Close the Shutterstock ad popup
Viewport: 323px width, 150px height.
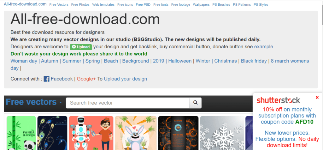[317, 98]
